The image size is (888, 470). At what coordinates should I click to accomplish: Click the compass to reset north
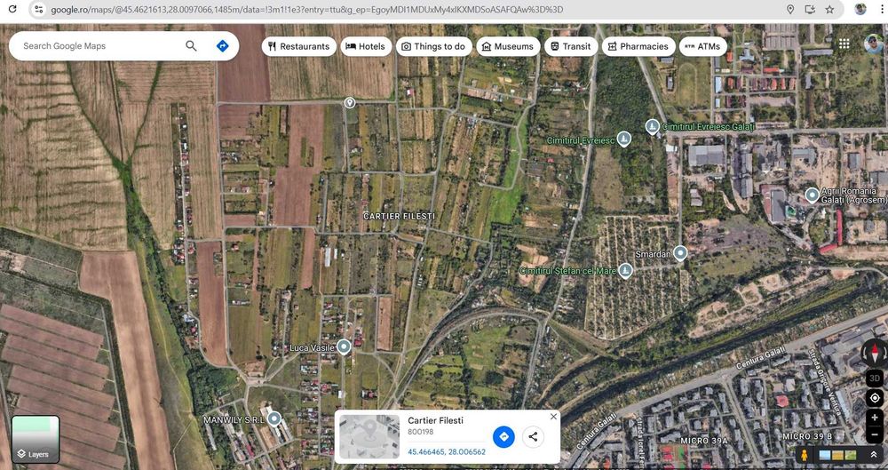pyautogui.click(x=875, y=354)
